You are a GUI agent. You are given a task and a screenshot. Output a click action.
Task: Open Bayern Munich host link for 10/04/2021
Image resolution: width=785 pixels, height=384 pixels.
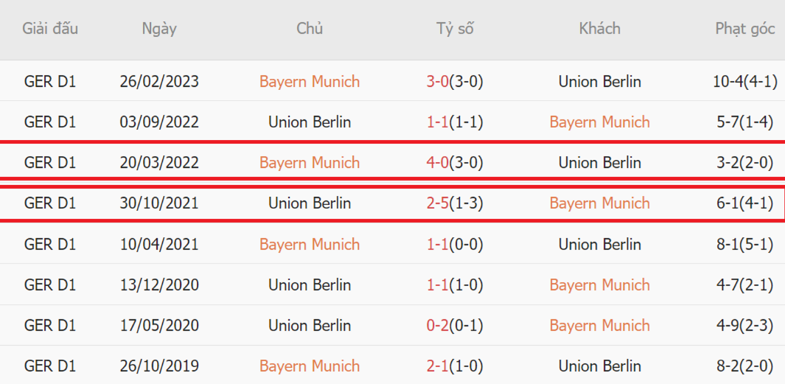click(x=310, y=244)
